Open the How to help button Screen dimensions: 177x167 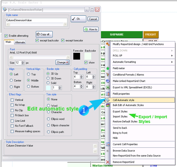[91, 29]
